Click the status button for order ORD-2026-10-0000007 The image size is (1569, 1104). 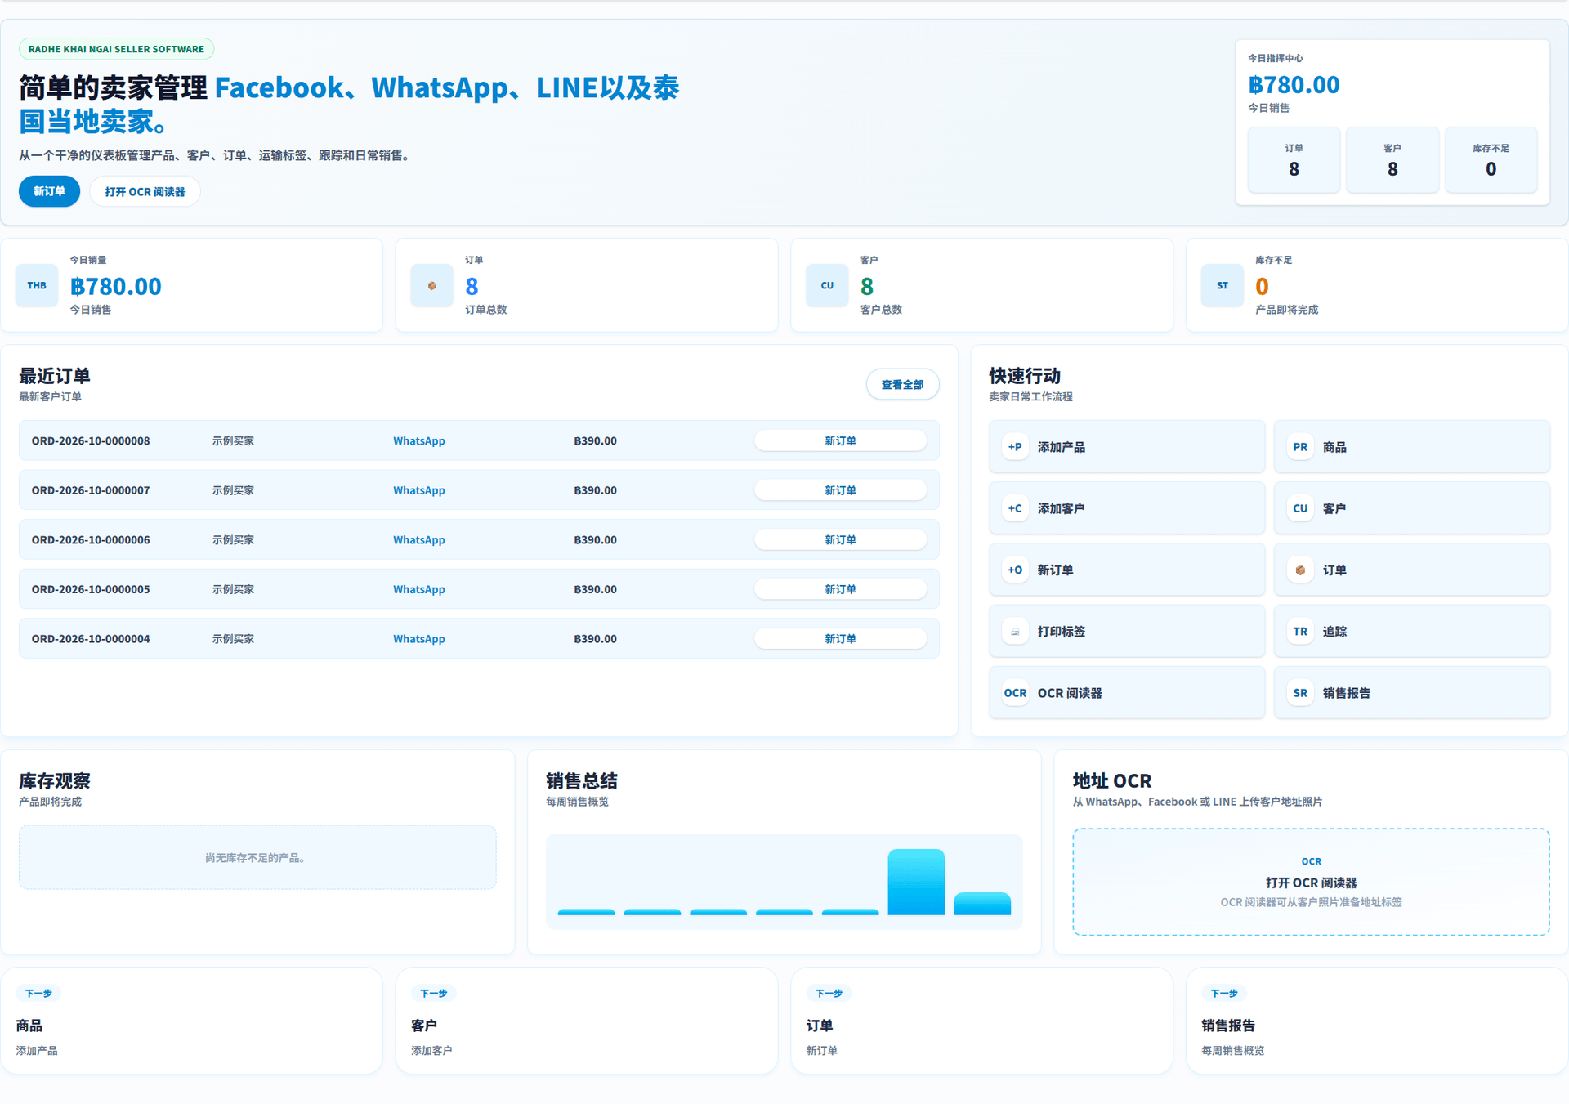tap(840, 490)
